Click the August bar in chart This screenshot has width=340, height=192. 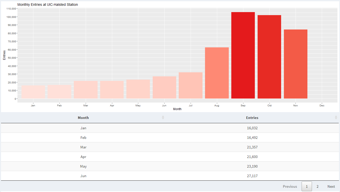point(217,73)
